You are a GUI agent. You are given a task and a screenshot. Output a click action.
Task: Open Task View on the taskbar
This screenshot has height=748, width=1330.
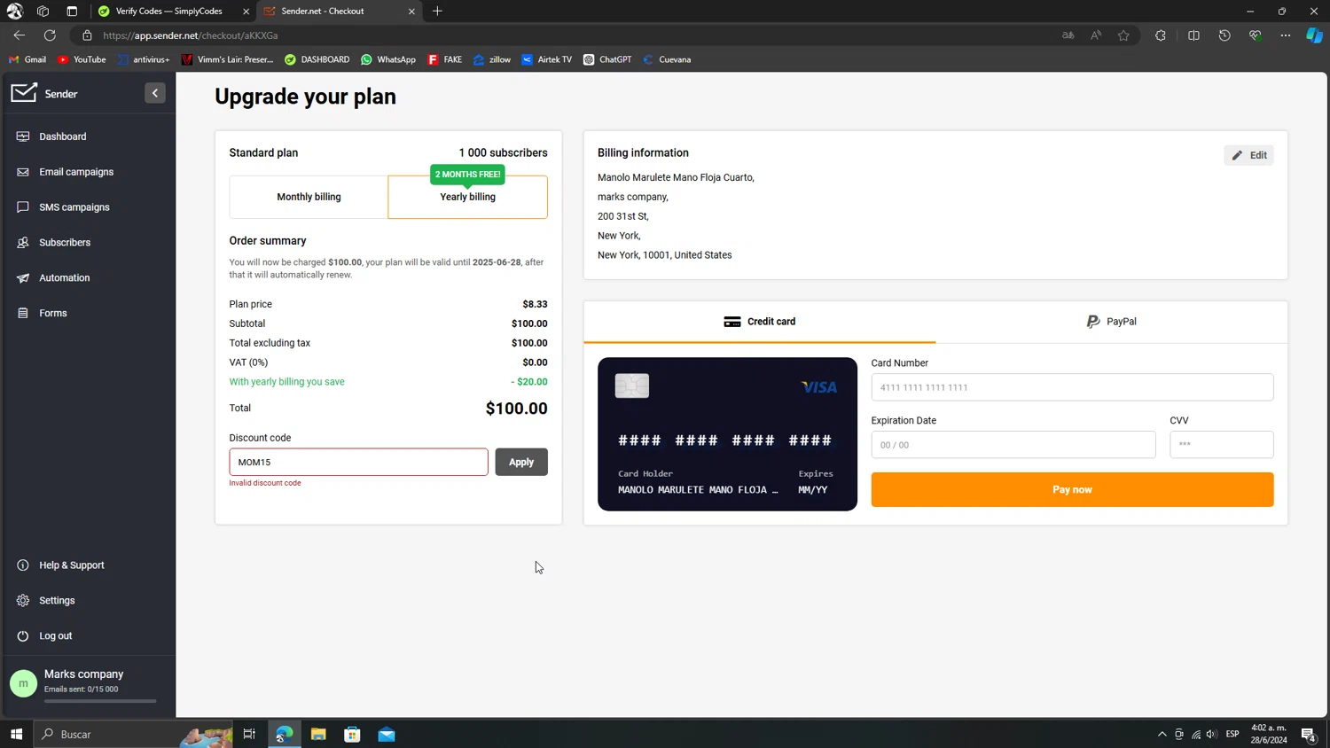pos(249,734)
